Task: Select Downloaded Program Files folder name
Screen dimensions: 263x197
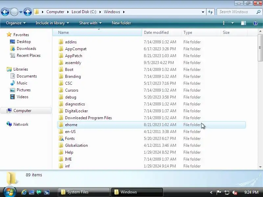Action: click(88, 118)
